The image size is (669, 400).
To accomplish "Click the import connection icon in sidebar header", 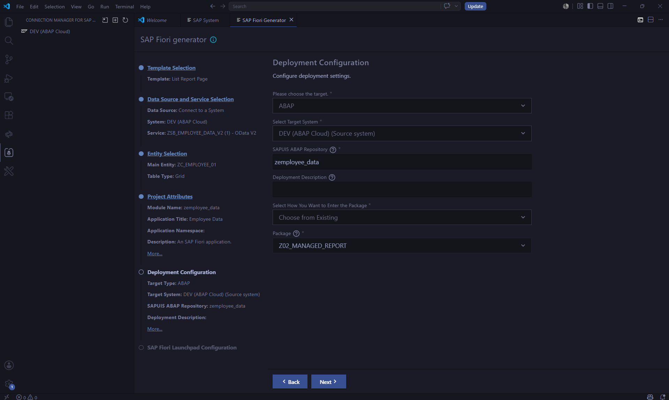I will pyautogui.click(x=105, y=20).
